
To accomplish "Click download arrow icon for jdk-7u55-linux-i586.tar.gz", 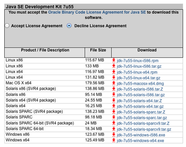I will coord(114,66).
